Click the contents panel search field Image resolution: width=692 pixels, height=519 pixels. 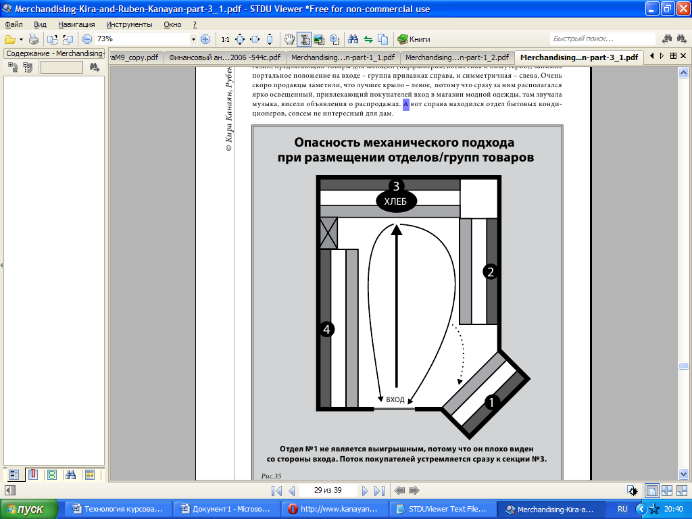click(x=61, y=68)
